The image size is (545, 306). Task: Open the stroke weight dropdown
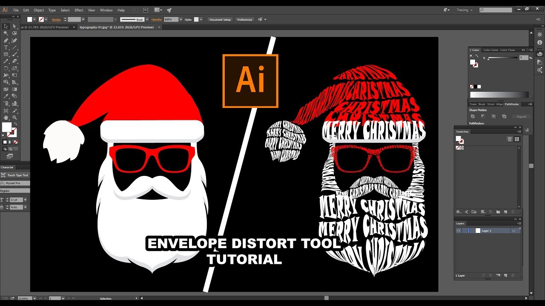click(x=83, y=20)
